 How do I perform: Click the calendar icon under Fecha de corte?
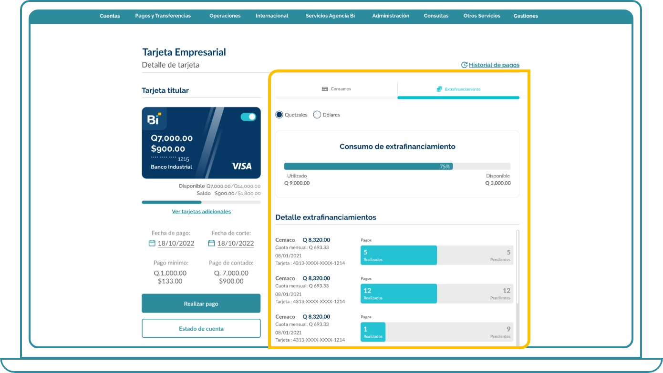point(211,243)
